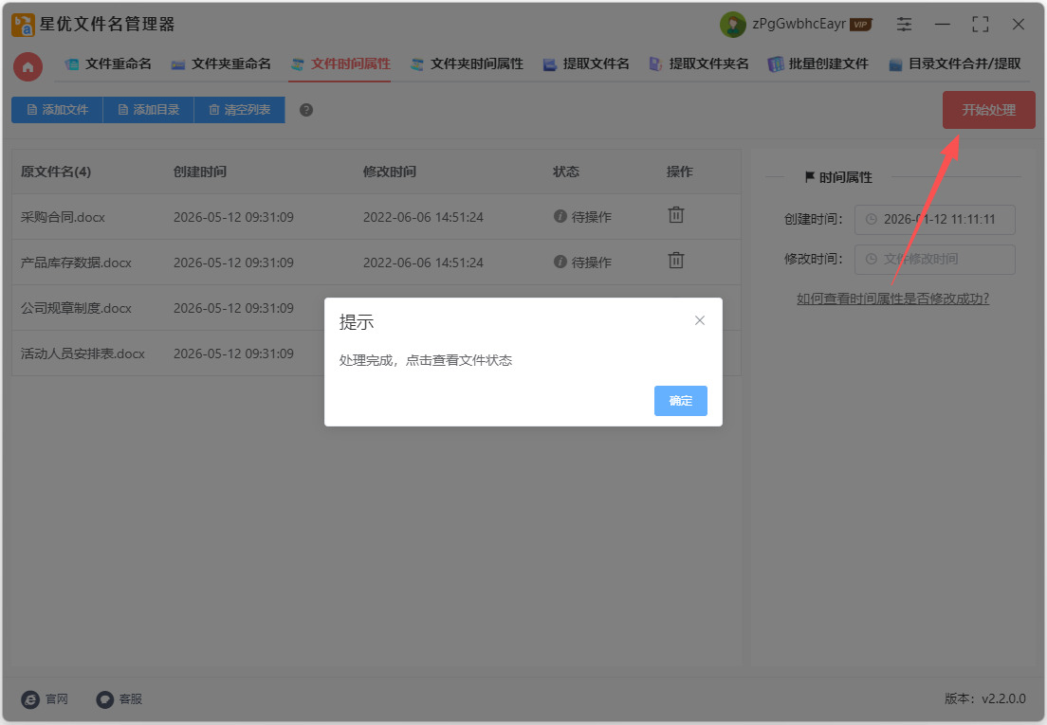Click the 创建时间 date input field
This screenshot has width=1047, height=725.
tap(935, 220)
